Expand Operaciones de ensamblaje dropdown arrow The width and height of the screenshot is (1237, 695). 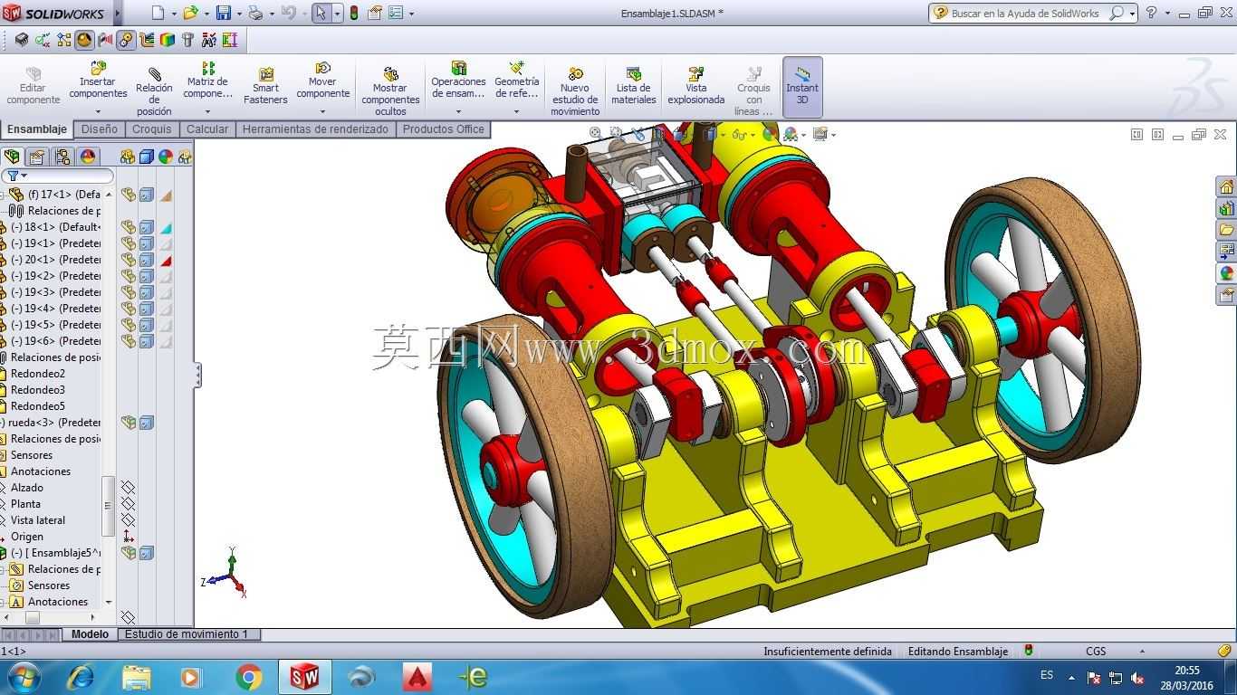click(x=458, y=112)
